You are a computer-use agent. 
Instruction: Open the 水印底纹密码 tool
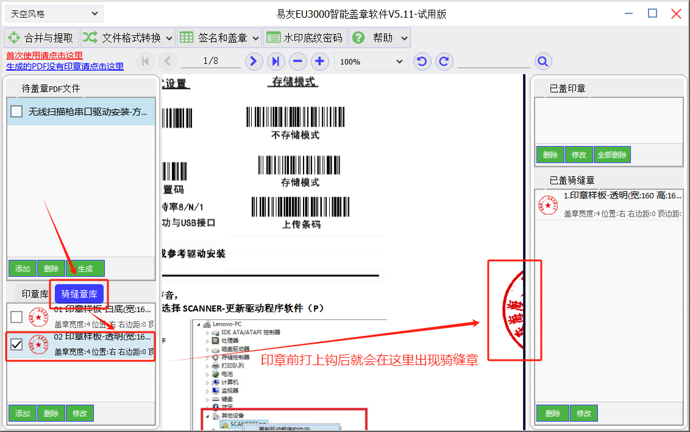coord(305,38)
